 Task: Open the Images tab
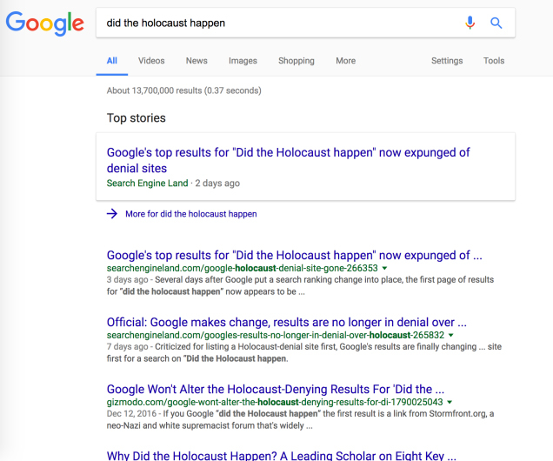(243, 61)
